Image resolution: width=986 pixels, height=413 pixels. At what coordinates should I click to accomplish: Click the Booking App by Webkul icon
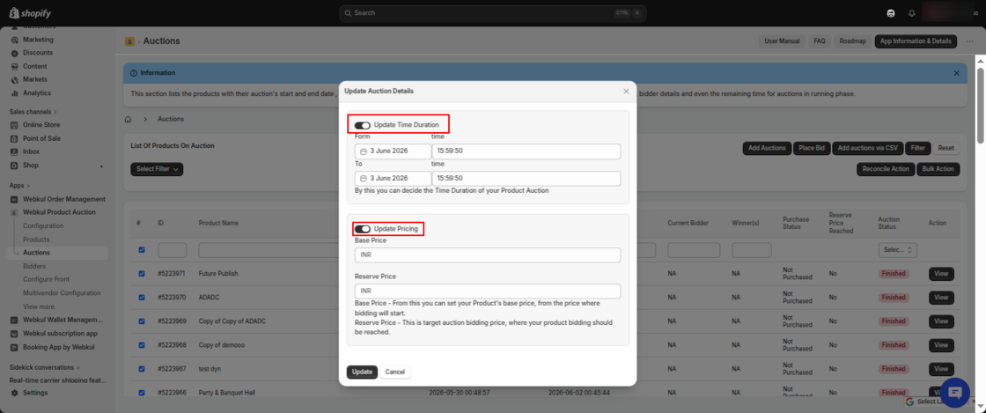click(14, 347)
